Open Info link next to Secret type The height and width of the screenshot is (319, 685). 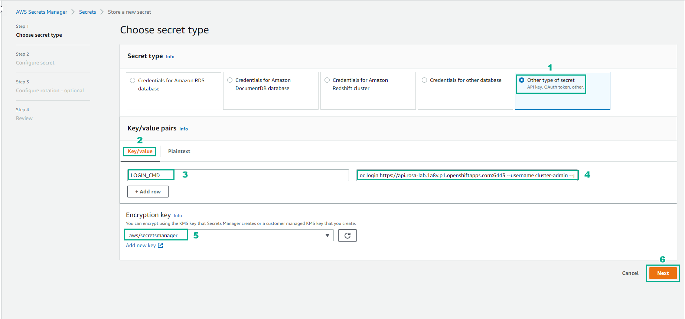170,57
